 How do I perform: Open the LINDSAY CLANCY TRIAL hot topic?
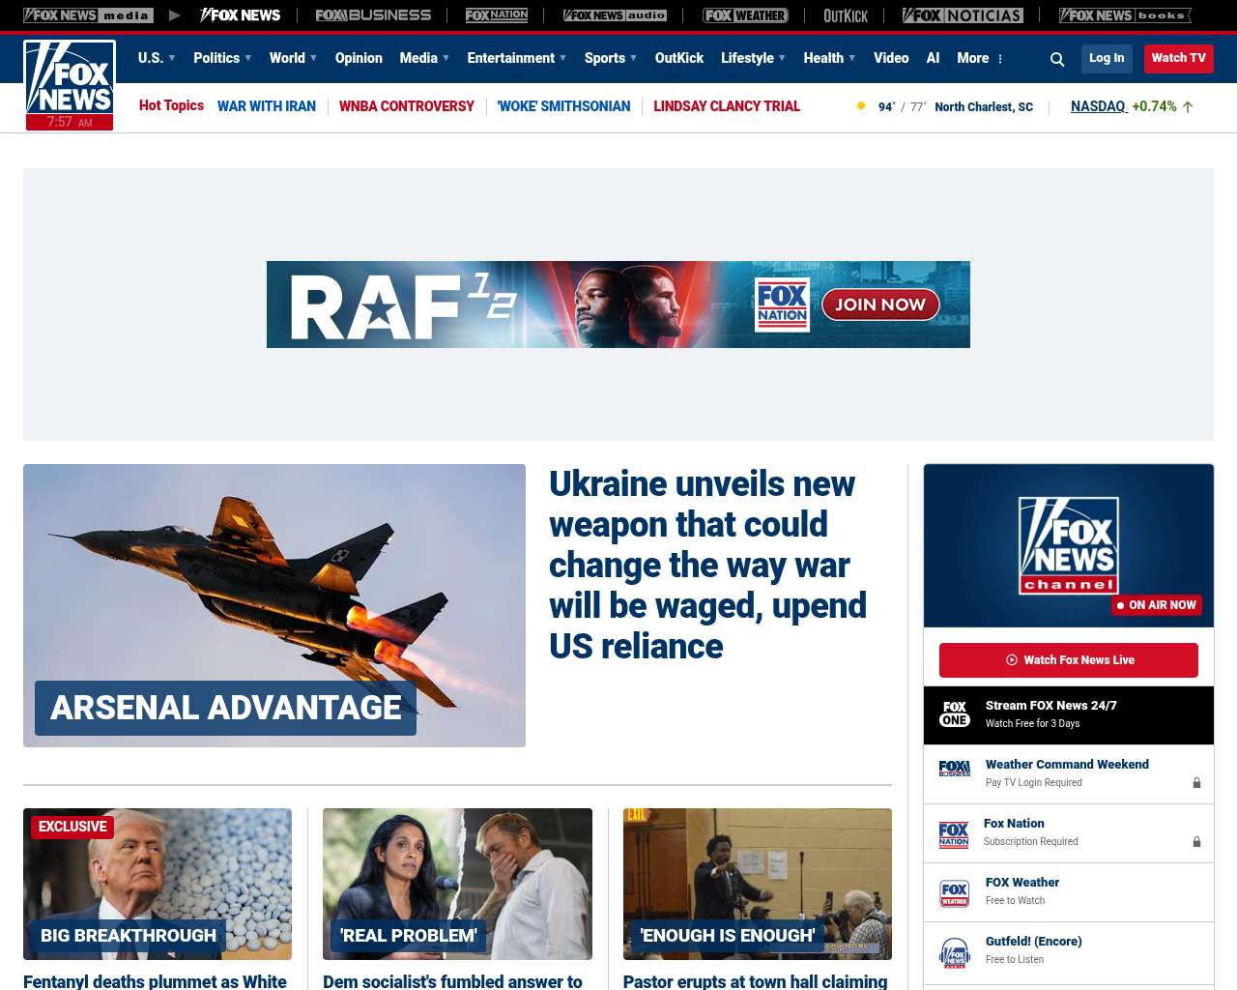(x=727, y=106)
